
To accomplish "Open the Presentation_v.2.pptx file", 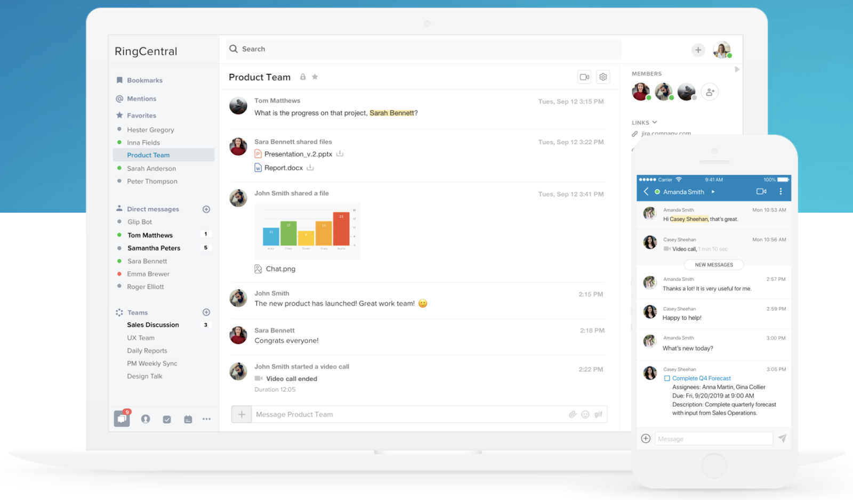I will point(298,154).
